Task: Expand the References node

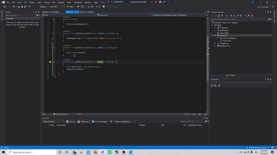Action: [215, 31]
